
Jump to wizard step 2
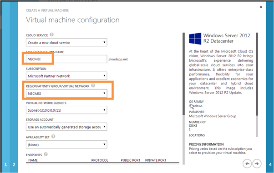tap(14, 164)
